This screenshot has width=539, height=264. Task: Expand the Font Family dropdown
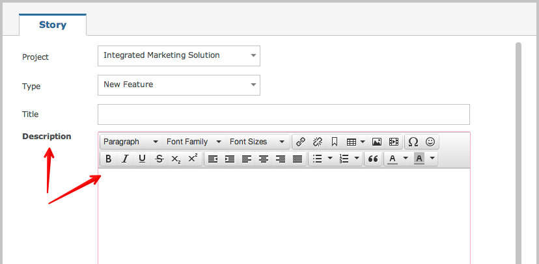click(x=193, y=142)
